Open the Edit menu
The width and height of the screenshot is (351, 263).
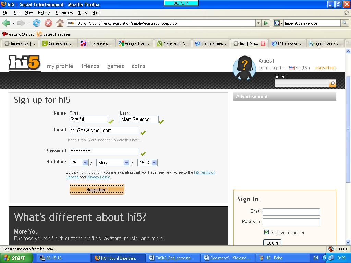(16, 13)
